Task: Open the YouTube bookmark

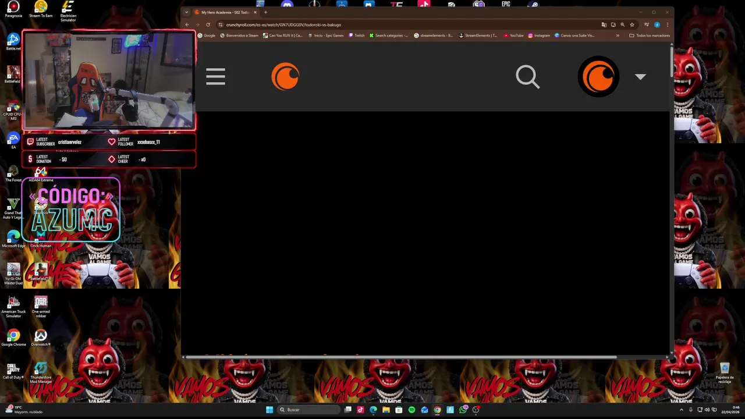Action: click(x=513, y=35)
